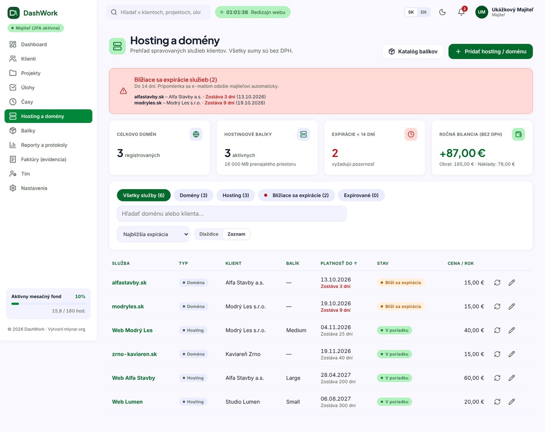Click the Služba column header
Viewport: 545px width, 432px height.
tap(121, 263)
